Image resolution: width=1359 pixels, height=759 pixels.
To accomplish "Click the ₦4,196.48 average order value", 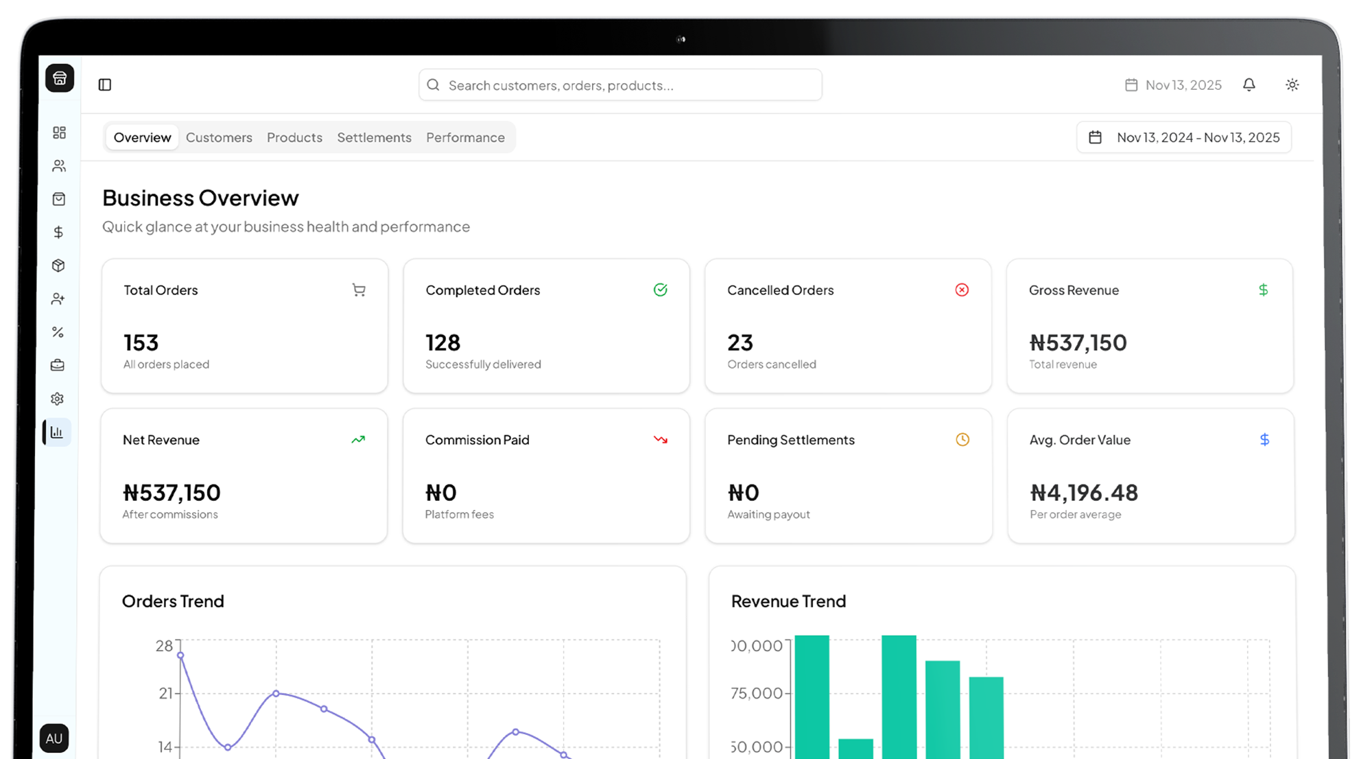I will click(1084, 493).
